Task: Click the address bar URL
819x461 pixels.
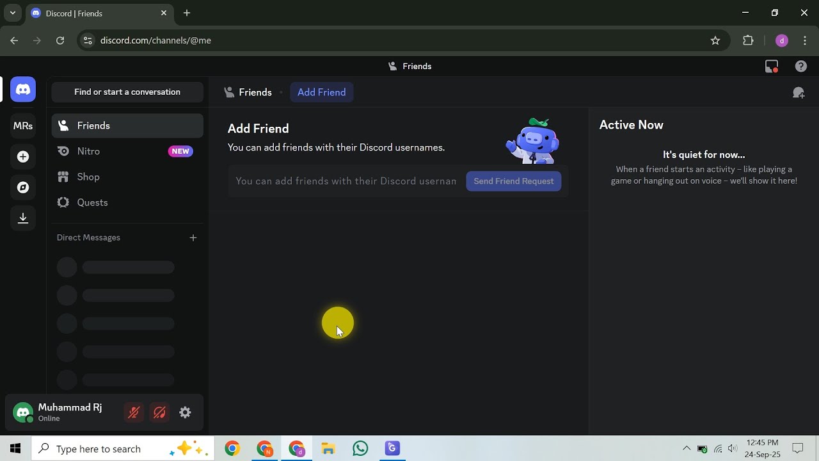Action: coord(155,40)
